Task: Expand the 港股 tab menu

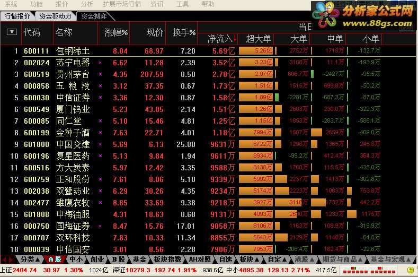Action: [305, 259]
